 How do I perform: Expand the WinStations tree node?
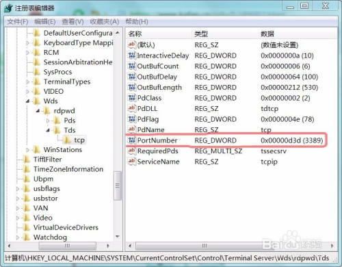(x=28, y=150)
